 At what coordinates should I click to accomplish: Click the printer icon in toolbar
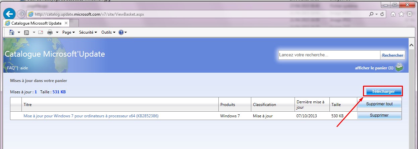pyautogui.click(x=50, y=32)
